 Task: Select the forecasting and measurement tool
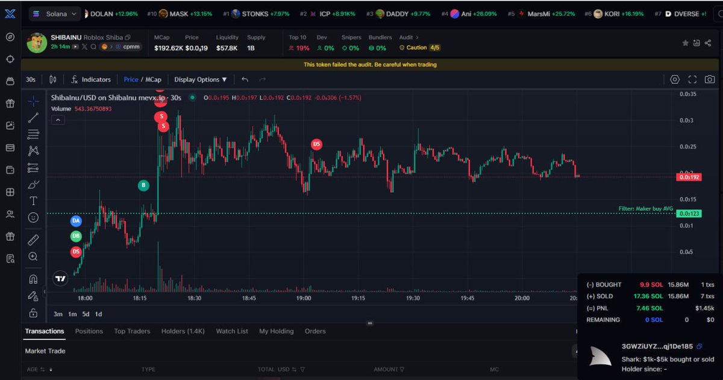[34, 167]
